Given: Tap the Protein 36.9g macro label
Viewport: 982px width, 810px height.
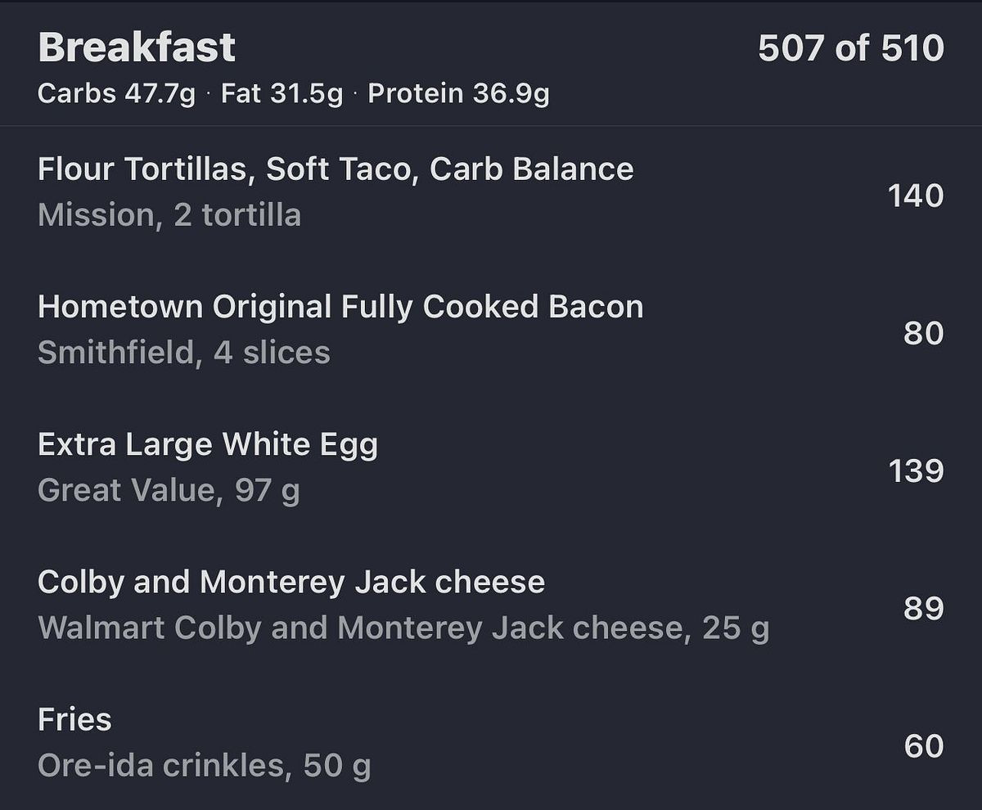Looking at the screenshot, I should click(458, 94).
